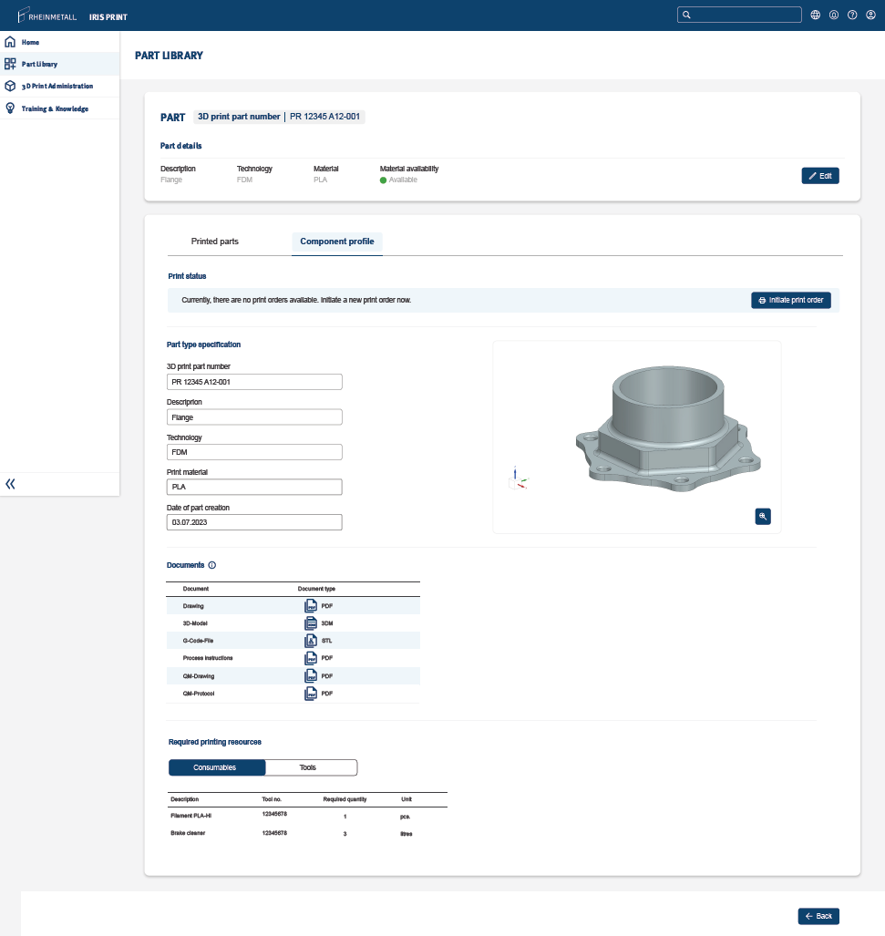Viewport: 885px width, 936px height.
Task: Click the Edit part details button
Action: pos(819,176)
